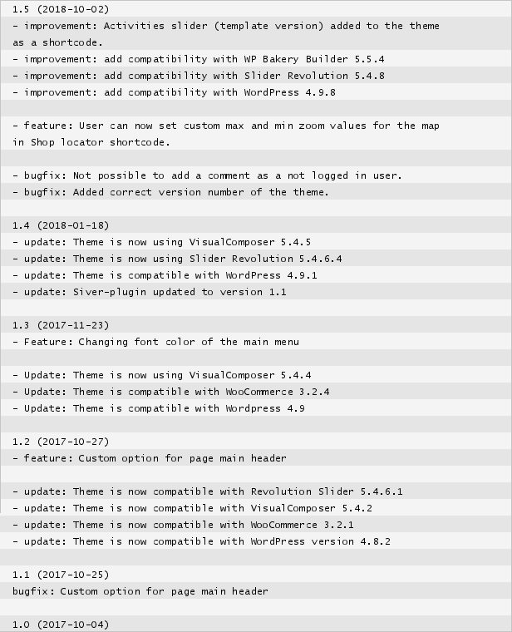This screenshot has width=512, height=632.
Task: Select the main menu font color feature line
Action: 155,342
